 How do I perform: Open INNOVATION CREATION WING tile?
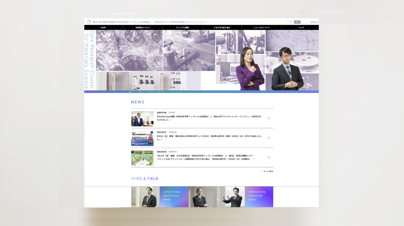pyautogui.click(x=259, y=197)
